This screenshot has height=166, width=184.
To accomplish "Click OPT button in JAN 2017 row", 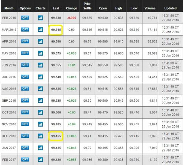I will point(25,148).
